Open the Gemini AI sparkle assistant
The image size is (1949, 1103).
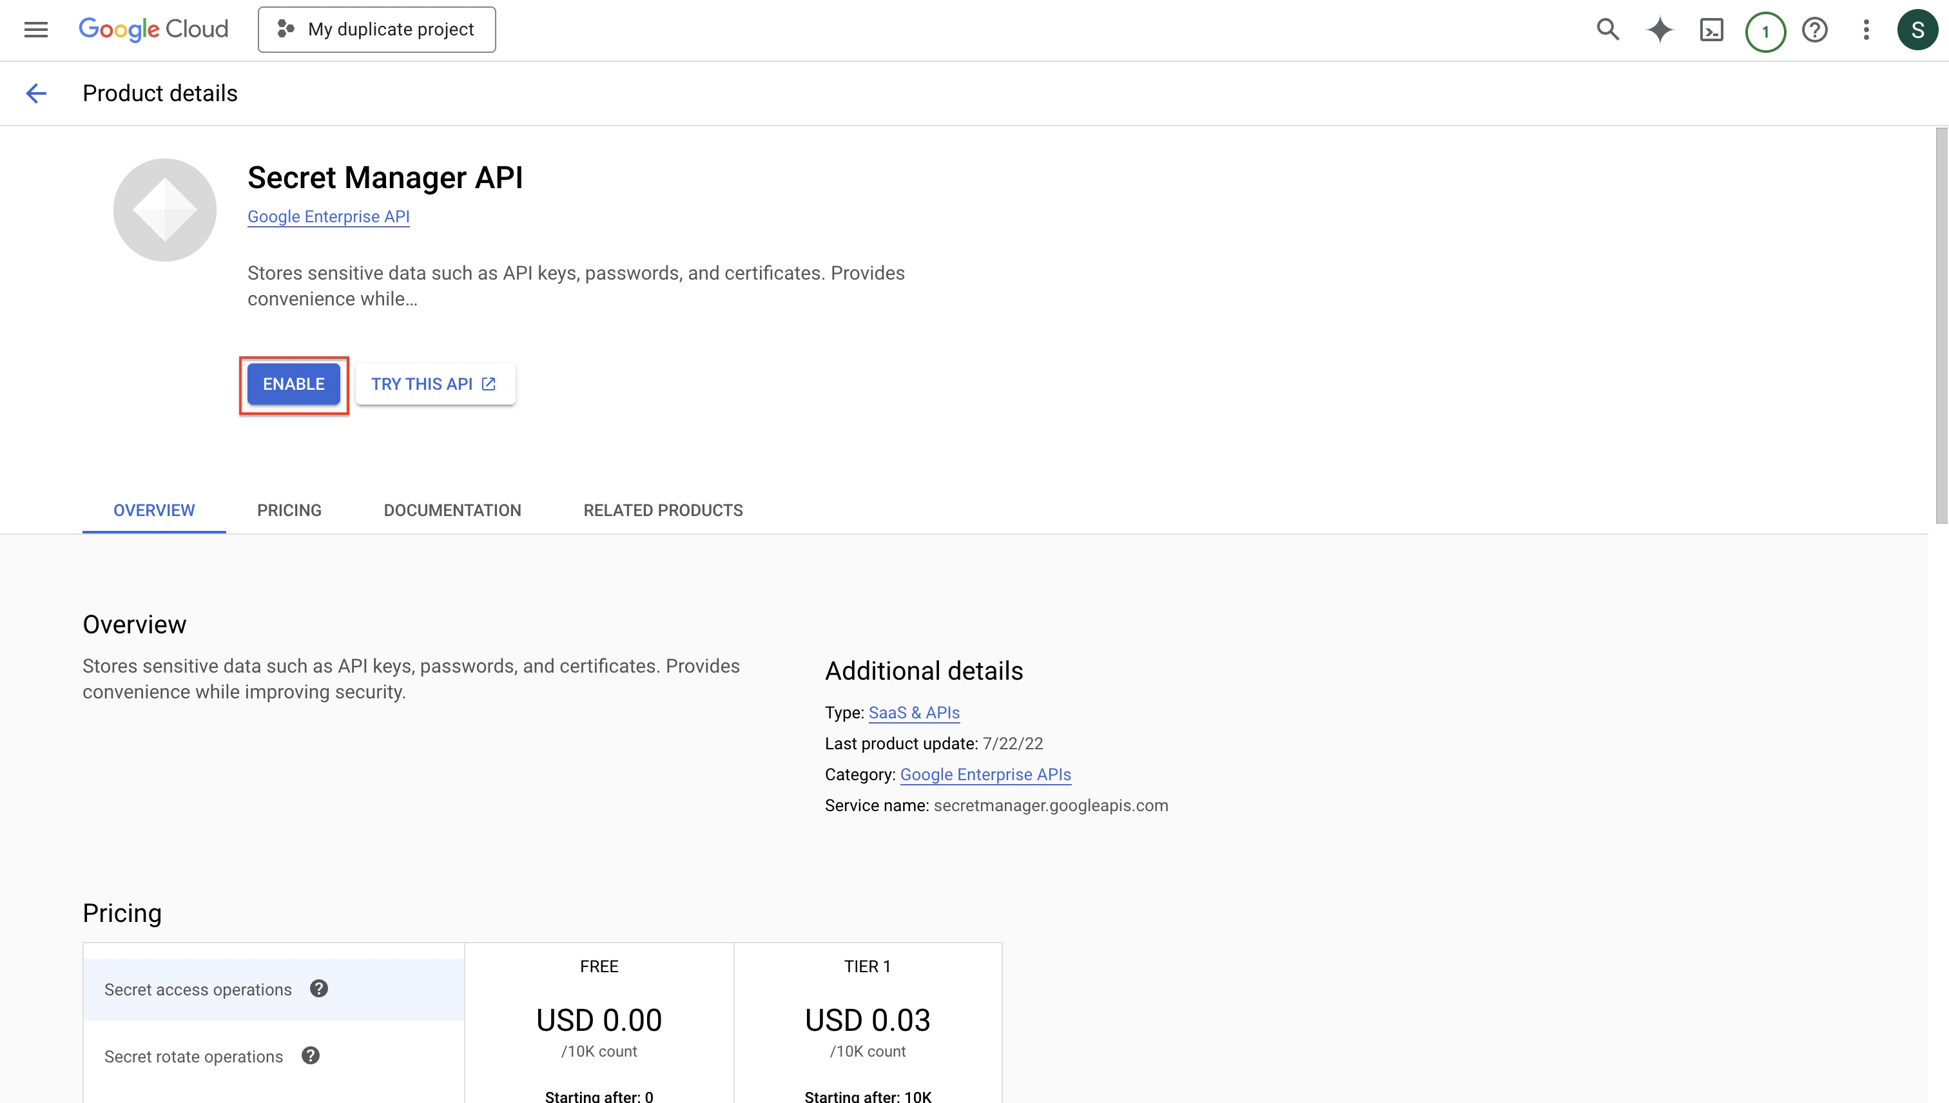[1660, 30]
